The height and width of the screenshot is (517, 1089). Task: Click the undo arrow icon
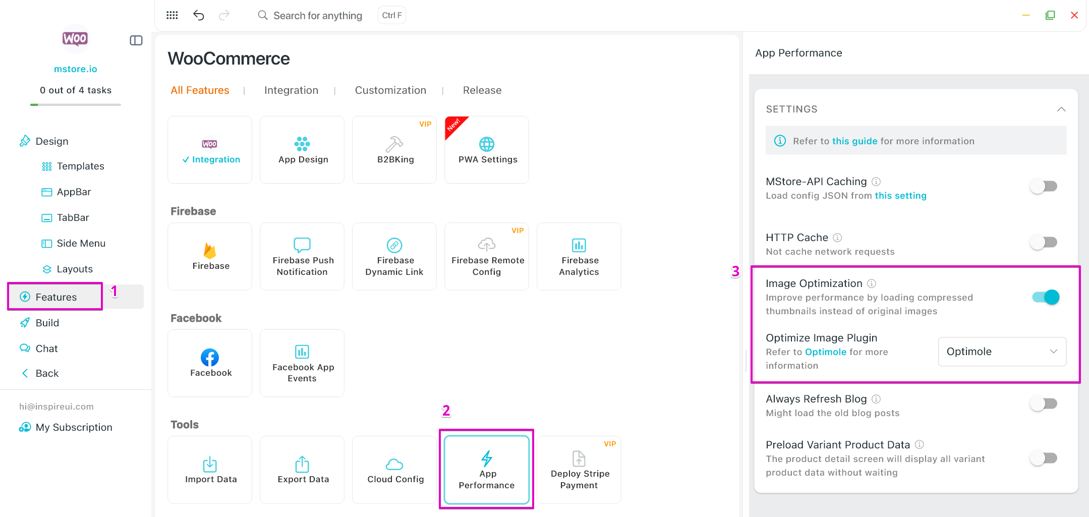click(x=198, y=15)
